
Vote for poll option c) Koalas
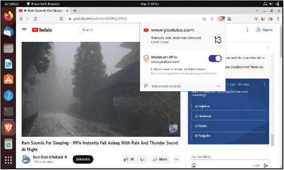229,126
